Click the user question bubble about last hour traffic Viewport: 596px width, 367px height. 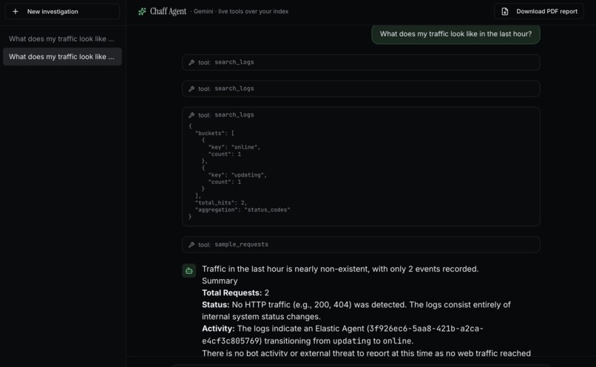tap(456, 34)
